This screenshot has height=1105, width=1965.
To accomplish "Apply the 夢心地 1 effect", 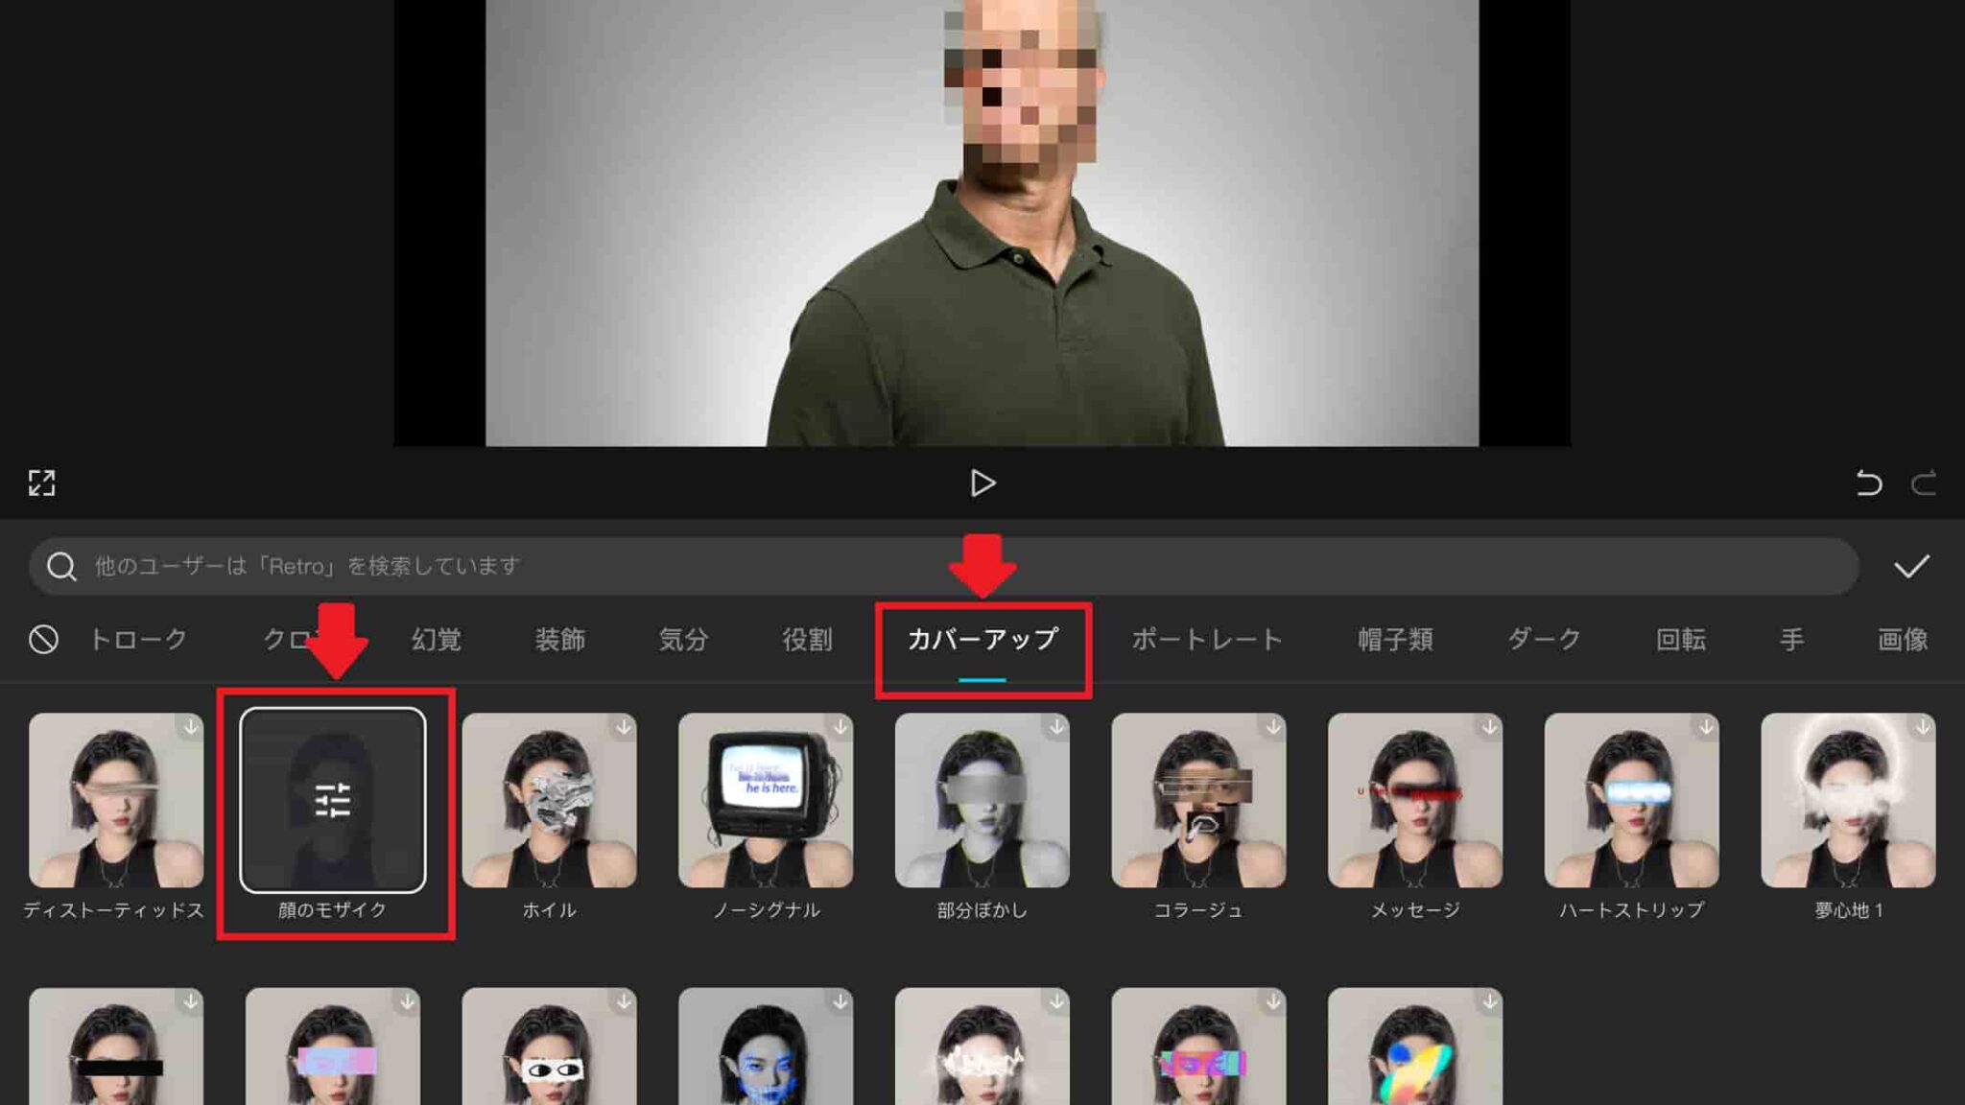I will pyautogui.click(x=1848, y=800).
